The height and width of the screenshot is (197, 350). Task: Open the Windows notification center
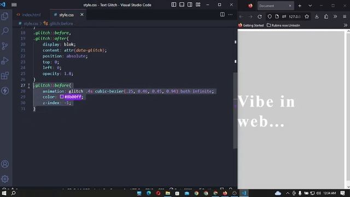[x=343, y=193]
